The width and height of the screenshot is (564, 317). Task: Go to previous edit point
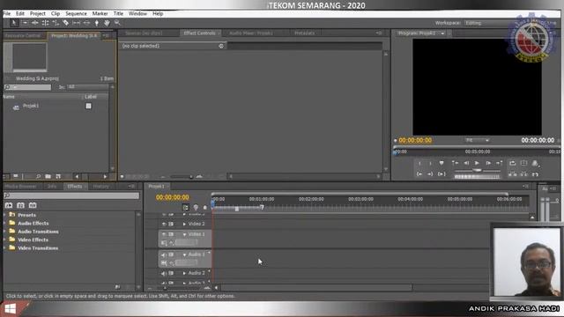(x=455, y=163)
